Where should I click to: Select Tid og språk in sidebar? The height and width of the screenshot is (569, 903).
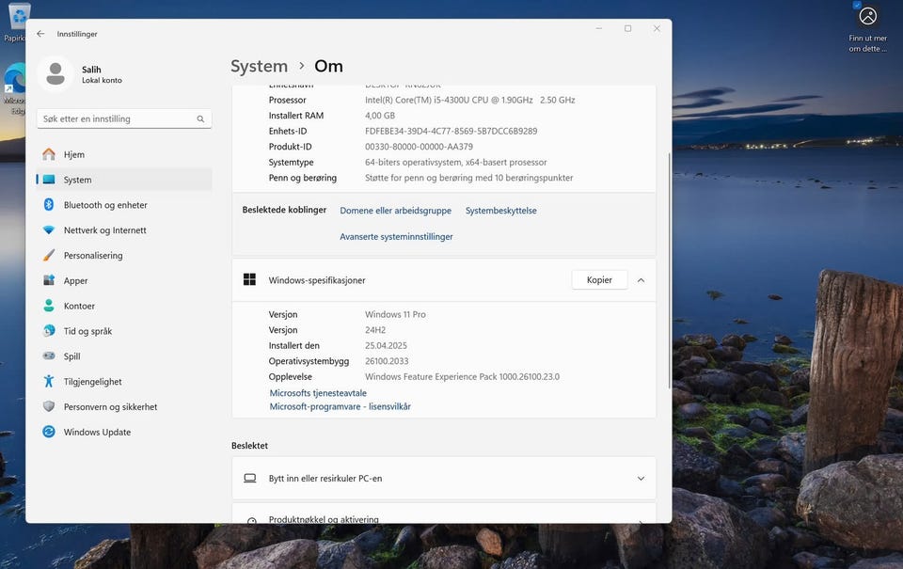[x=87, y=331]
